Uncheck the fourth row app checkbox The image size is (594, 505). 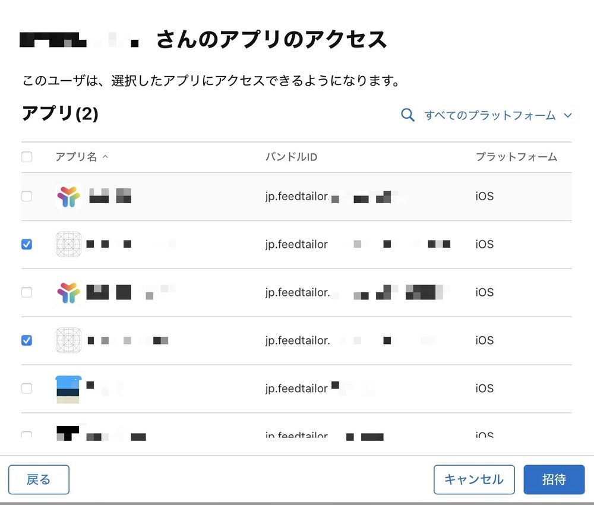(27, 340)
